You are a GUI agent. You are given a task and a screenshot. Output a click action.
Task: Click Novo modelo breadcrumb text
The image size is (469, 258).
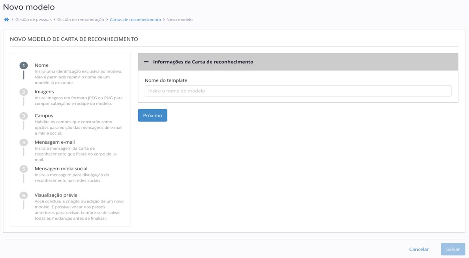coord(180,20)
